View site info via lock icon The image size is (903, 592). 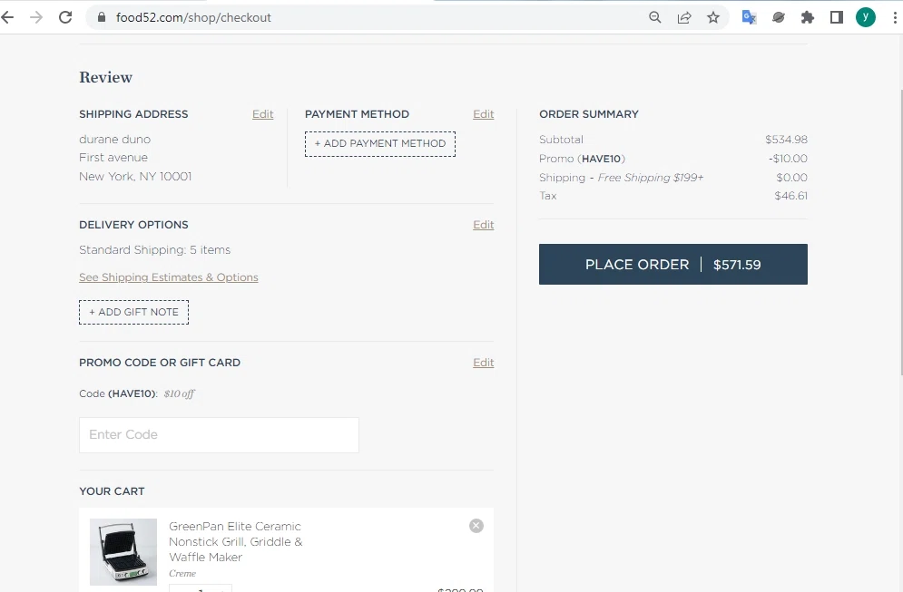coord(102,17)
